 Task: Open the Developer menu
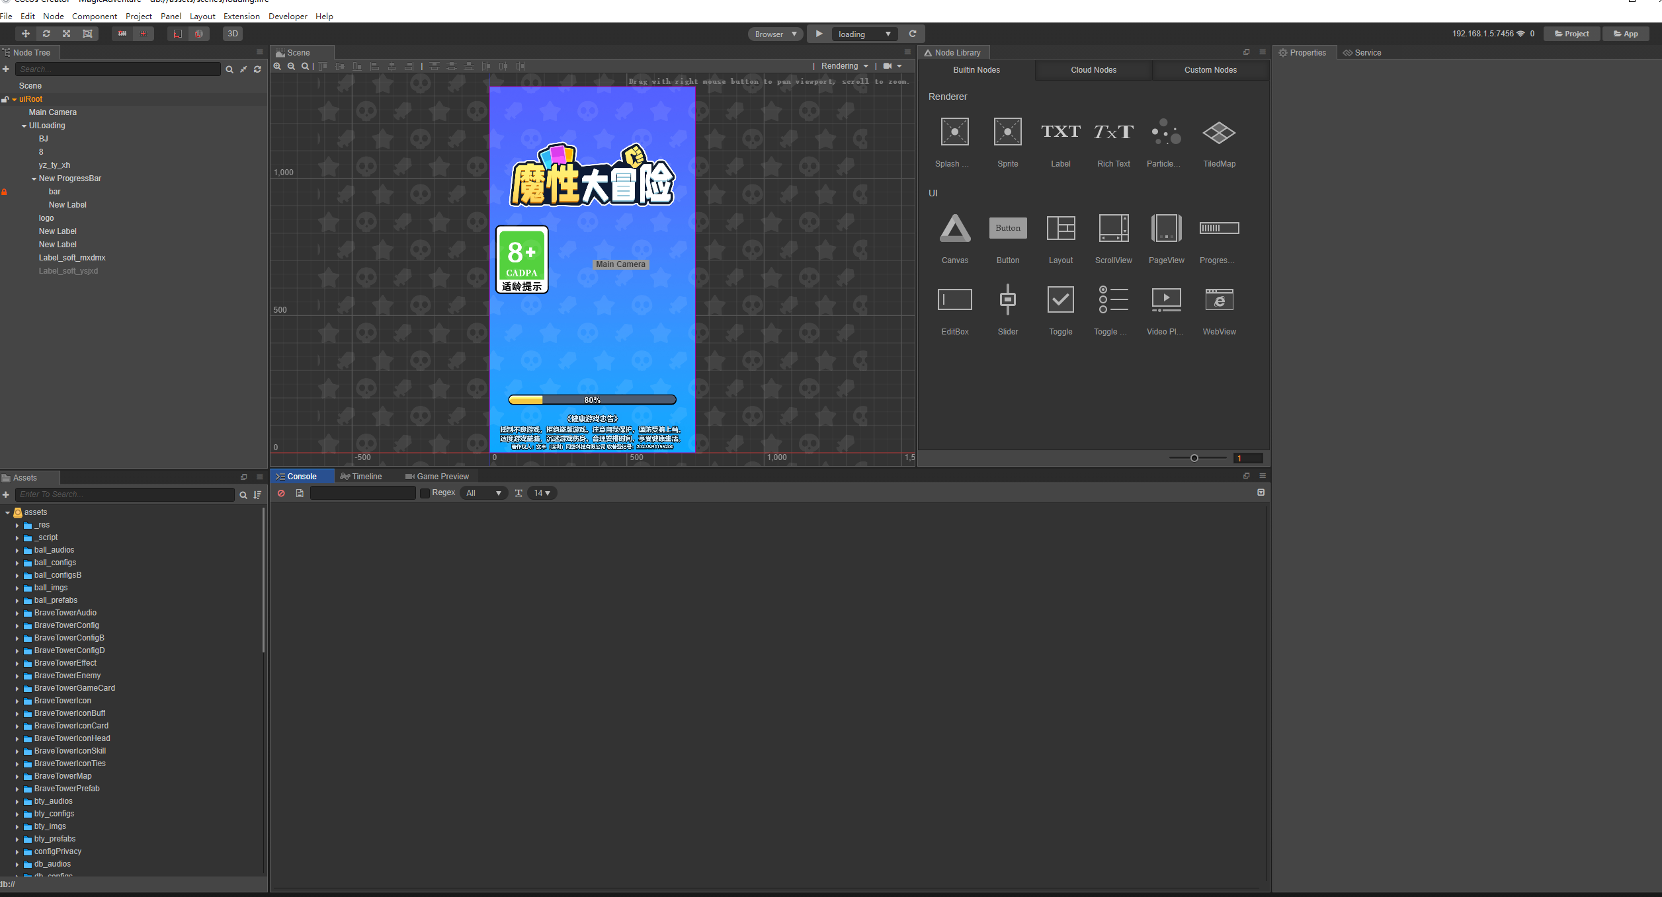pos(288,16)
